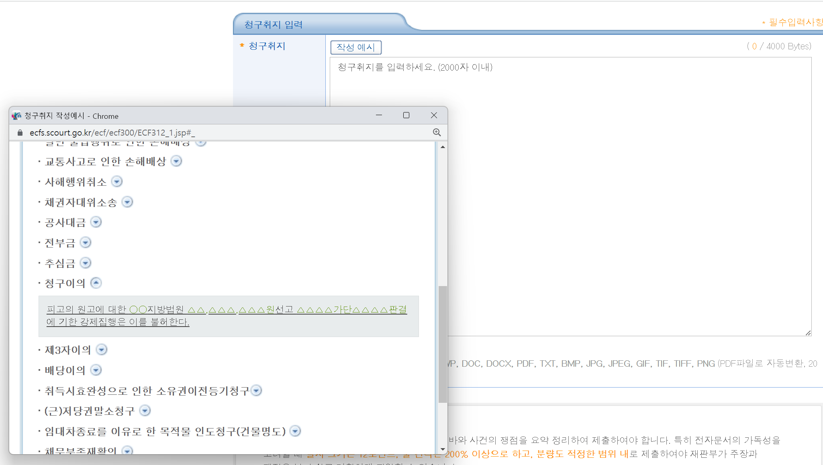823x465 pixels.
Task: Expand the 추심금 example
Action: (x=86, y=263)
